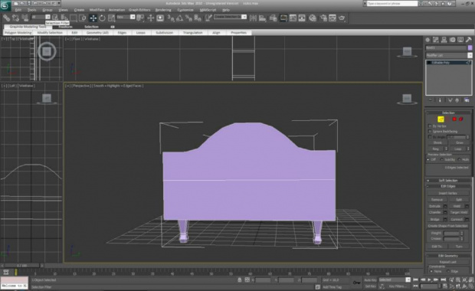Click the Mirror tool icon
475x291 pixels.
253,18
